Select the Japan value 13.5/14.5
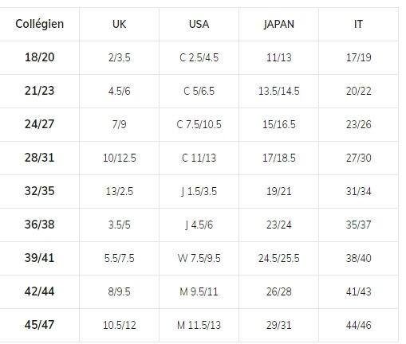406x344 pixels. pyautogui.click(x=279, y=91)
